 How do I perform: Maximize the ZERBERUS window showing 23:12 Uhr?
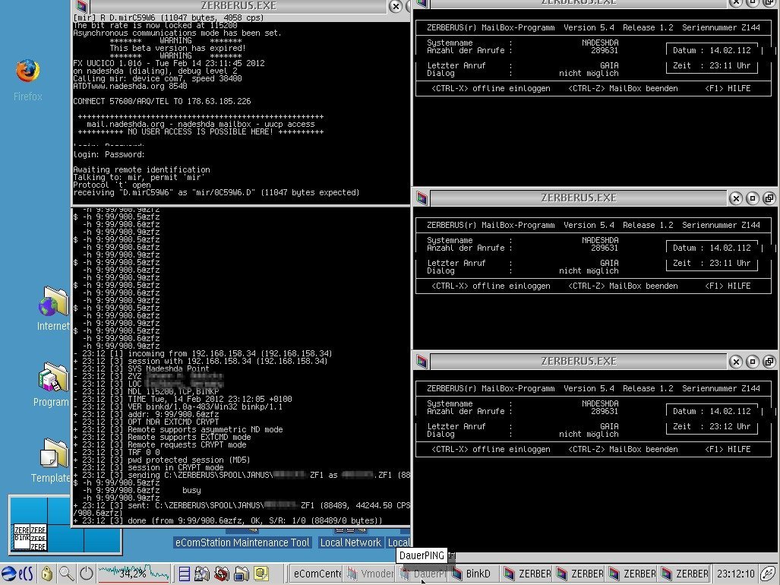[769, 362]
